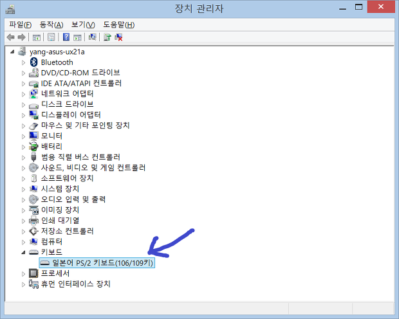Open the 도움말(H) menu
The height and width of the screenshot is (319, 399).
[118, 24]
